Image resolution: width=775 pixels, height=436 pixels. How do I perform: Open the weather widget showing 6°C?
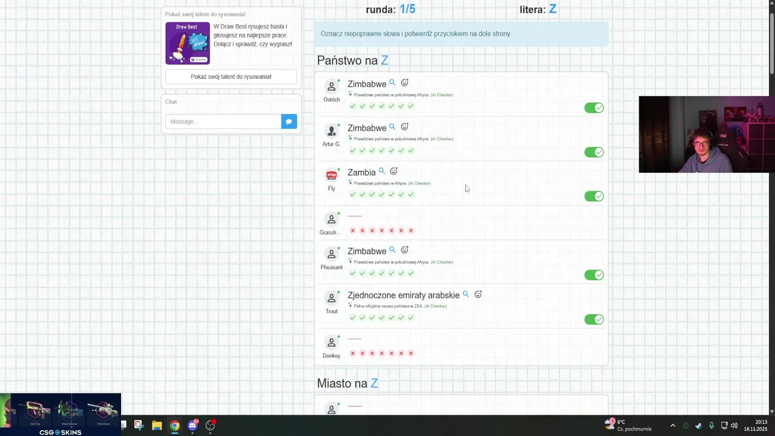pyautogui.click(x=628, y=425)
